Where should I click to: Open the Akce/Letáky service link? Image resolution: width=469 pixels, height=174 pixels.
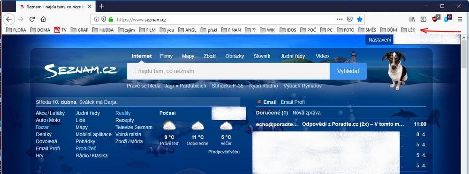(x=50, y=113)
